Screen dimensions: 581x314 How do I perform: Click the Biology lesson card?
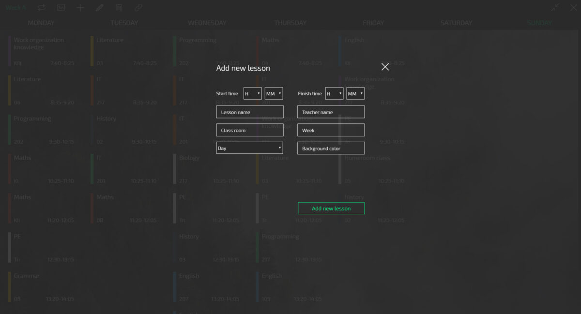pyautogui.click(x=206, y=169)
